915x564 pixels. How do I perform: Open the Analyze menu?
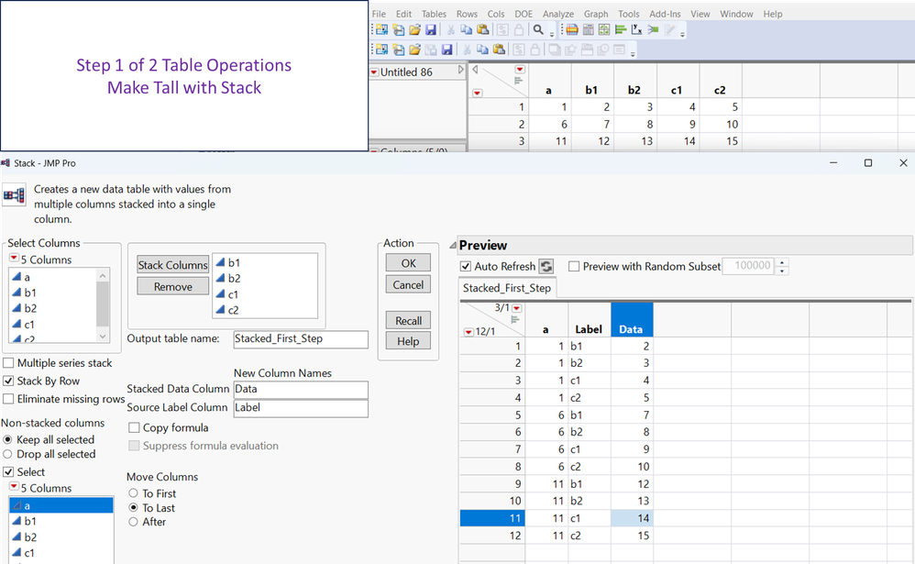pyautogui.click(x=557, y=14)
